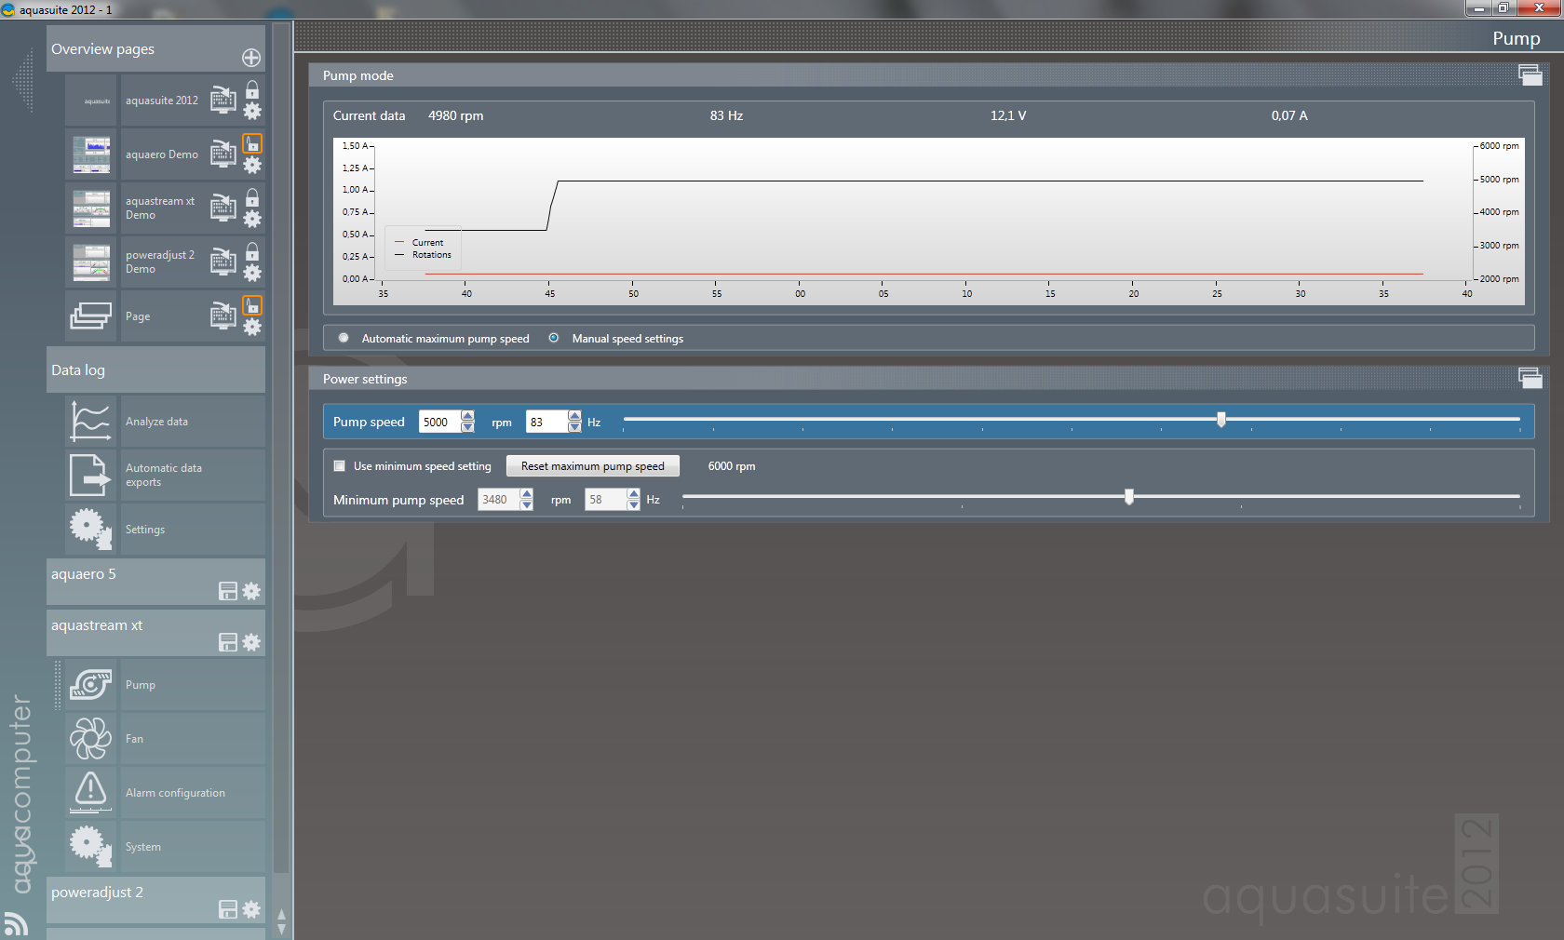Toggle the lock for aquastream xt Demo

[x=252, y=197]
